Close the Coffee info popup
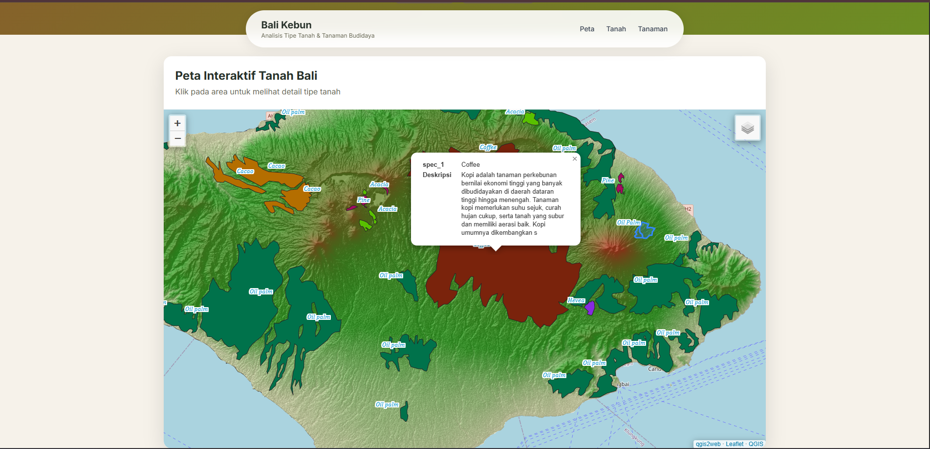The width and height of the screenshot is (930, 449). pyautogui.click(x=575, y=159)
